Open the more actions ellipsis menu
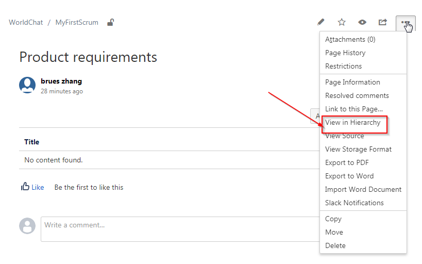This screenshot has height=264, width=422. (x=406, y=23)
